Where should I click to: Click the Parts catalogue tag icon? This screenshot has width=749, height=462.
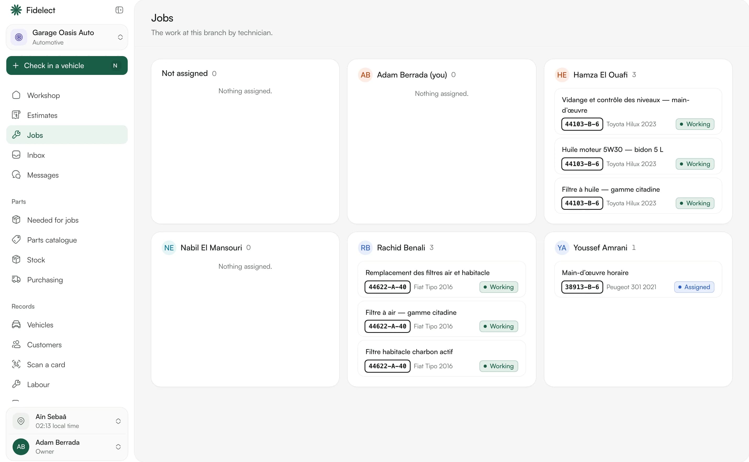[16, 240]
